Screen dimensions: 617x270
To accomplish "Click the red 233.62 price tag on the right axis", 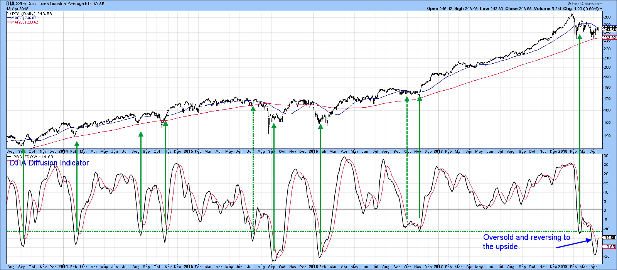I will tap(609, 37).
